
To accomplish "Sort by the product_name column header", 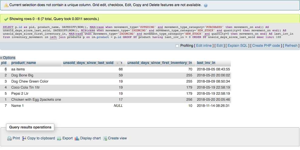I will 24,63.
